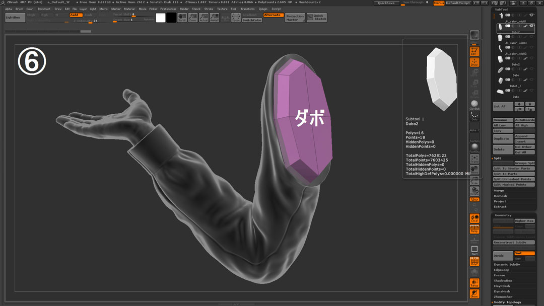The width and height of the screenshot is (544, 306).
Task: Open the FastShader material picker
Action: click(x=474, y=147)
